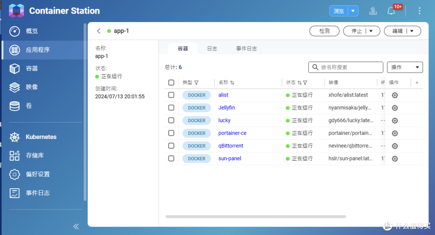
Task: Open the three-dot more menu
Action: 419,11
